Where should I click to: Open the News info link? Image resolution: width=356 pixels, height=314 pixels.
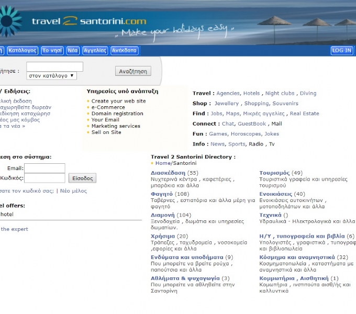point(217,144)
